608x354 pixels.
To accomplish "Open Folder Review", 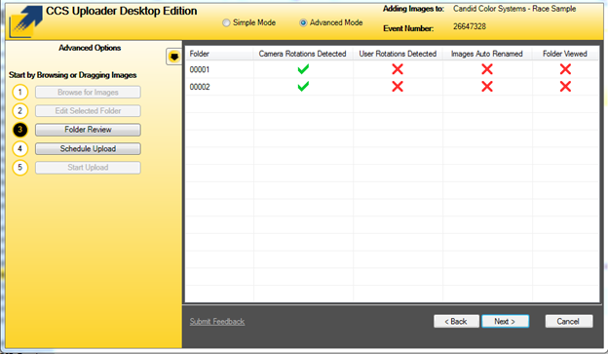I will (88, 130).
